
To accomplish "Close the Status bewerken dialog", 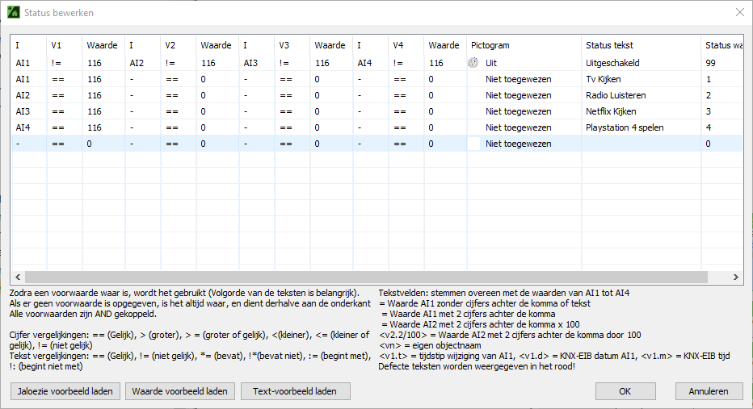I will pyautogui.click(x=739, y=12).
